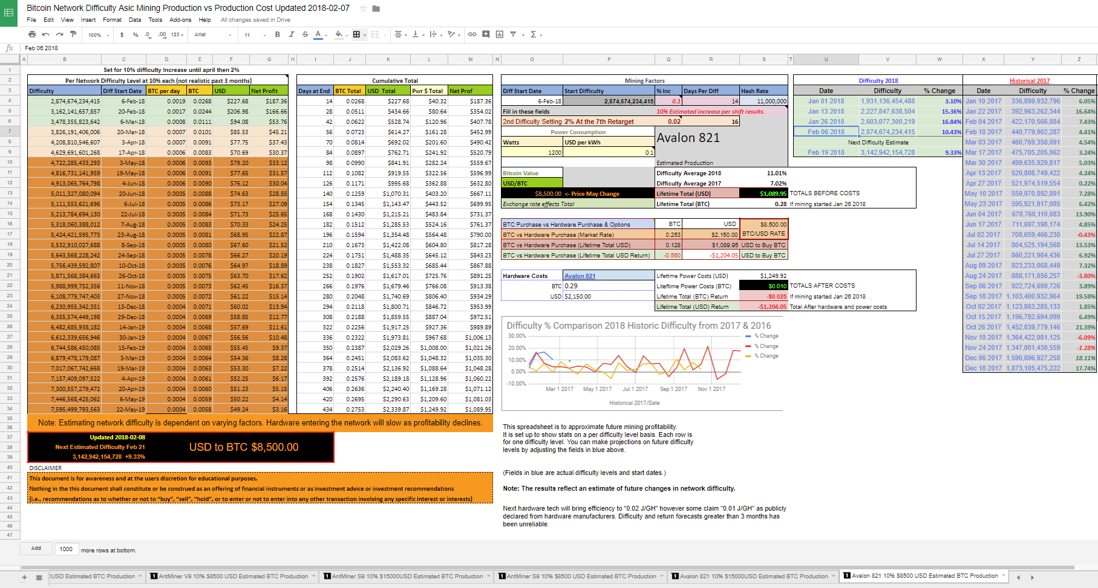The width and height of the screenshot is (1098, 588).
Task: Open the Help menu
Action: [205, 20]
